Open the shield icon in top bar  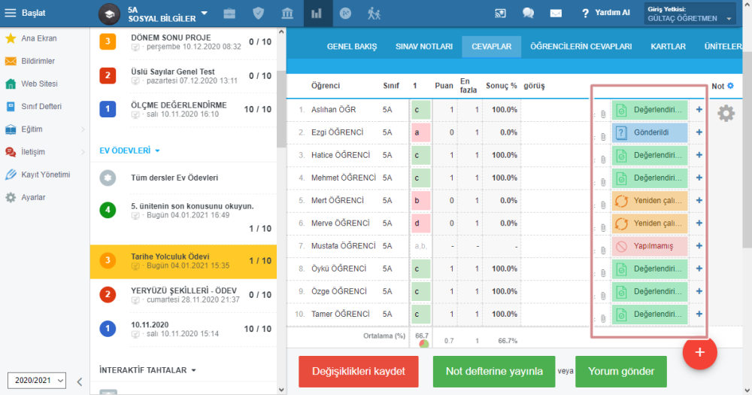click(x=259, y=14)
